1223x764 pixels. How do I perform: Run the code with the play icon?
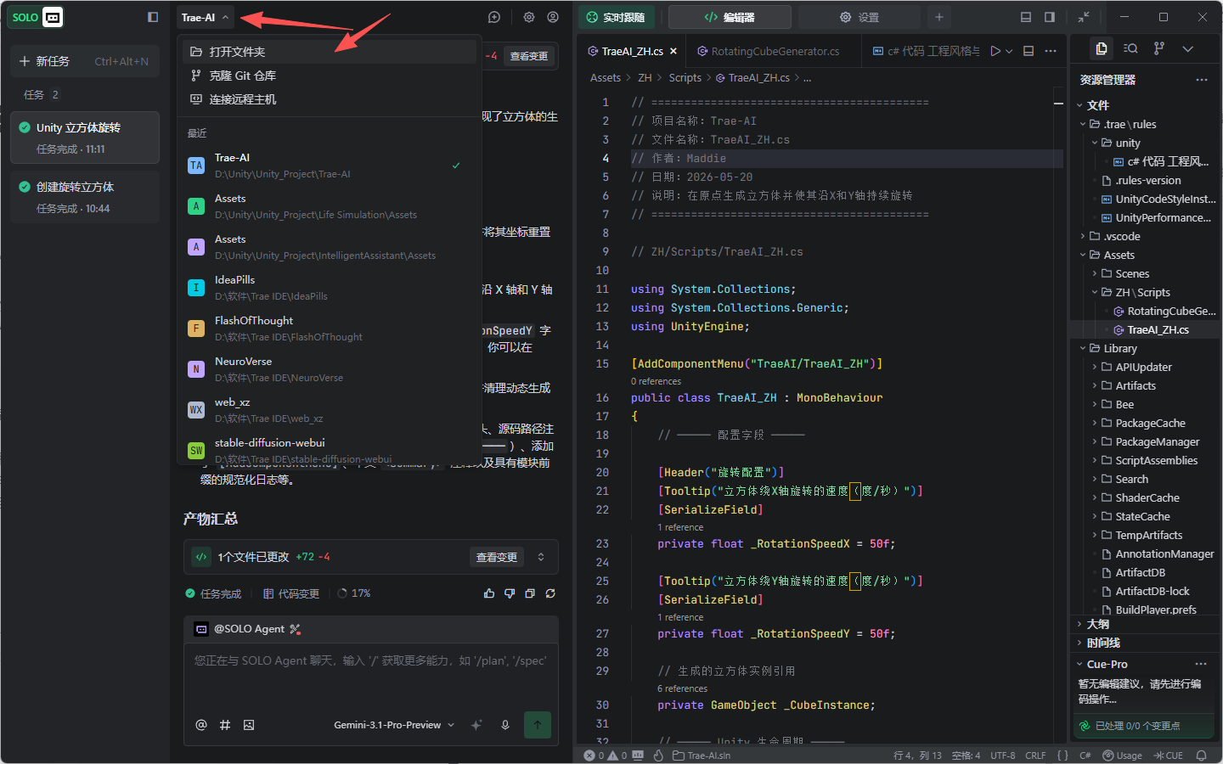point(995,51)
